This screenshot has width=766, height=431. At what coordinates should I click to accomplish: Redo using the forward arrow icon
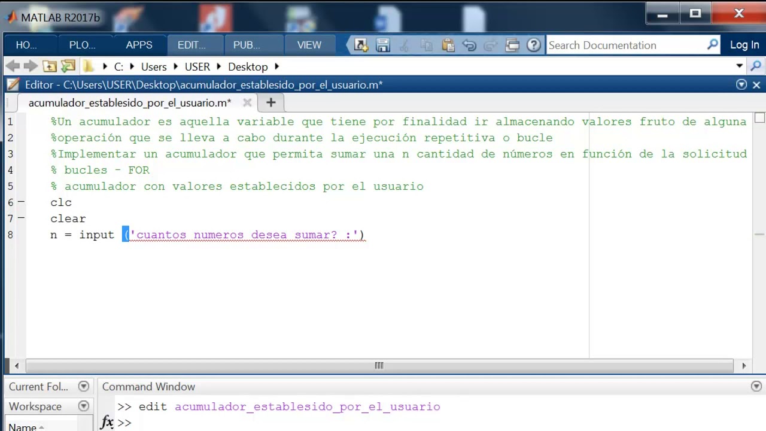coord(491,45)
